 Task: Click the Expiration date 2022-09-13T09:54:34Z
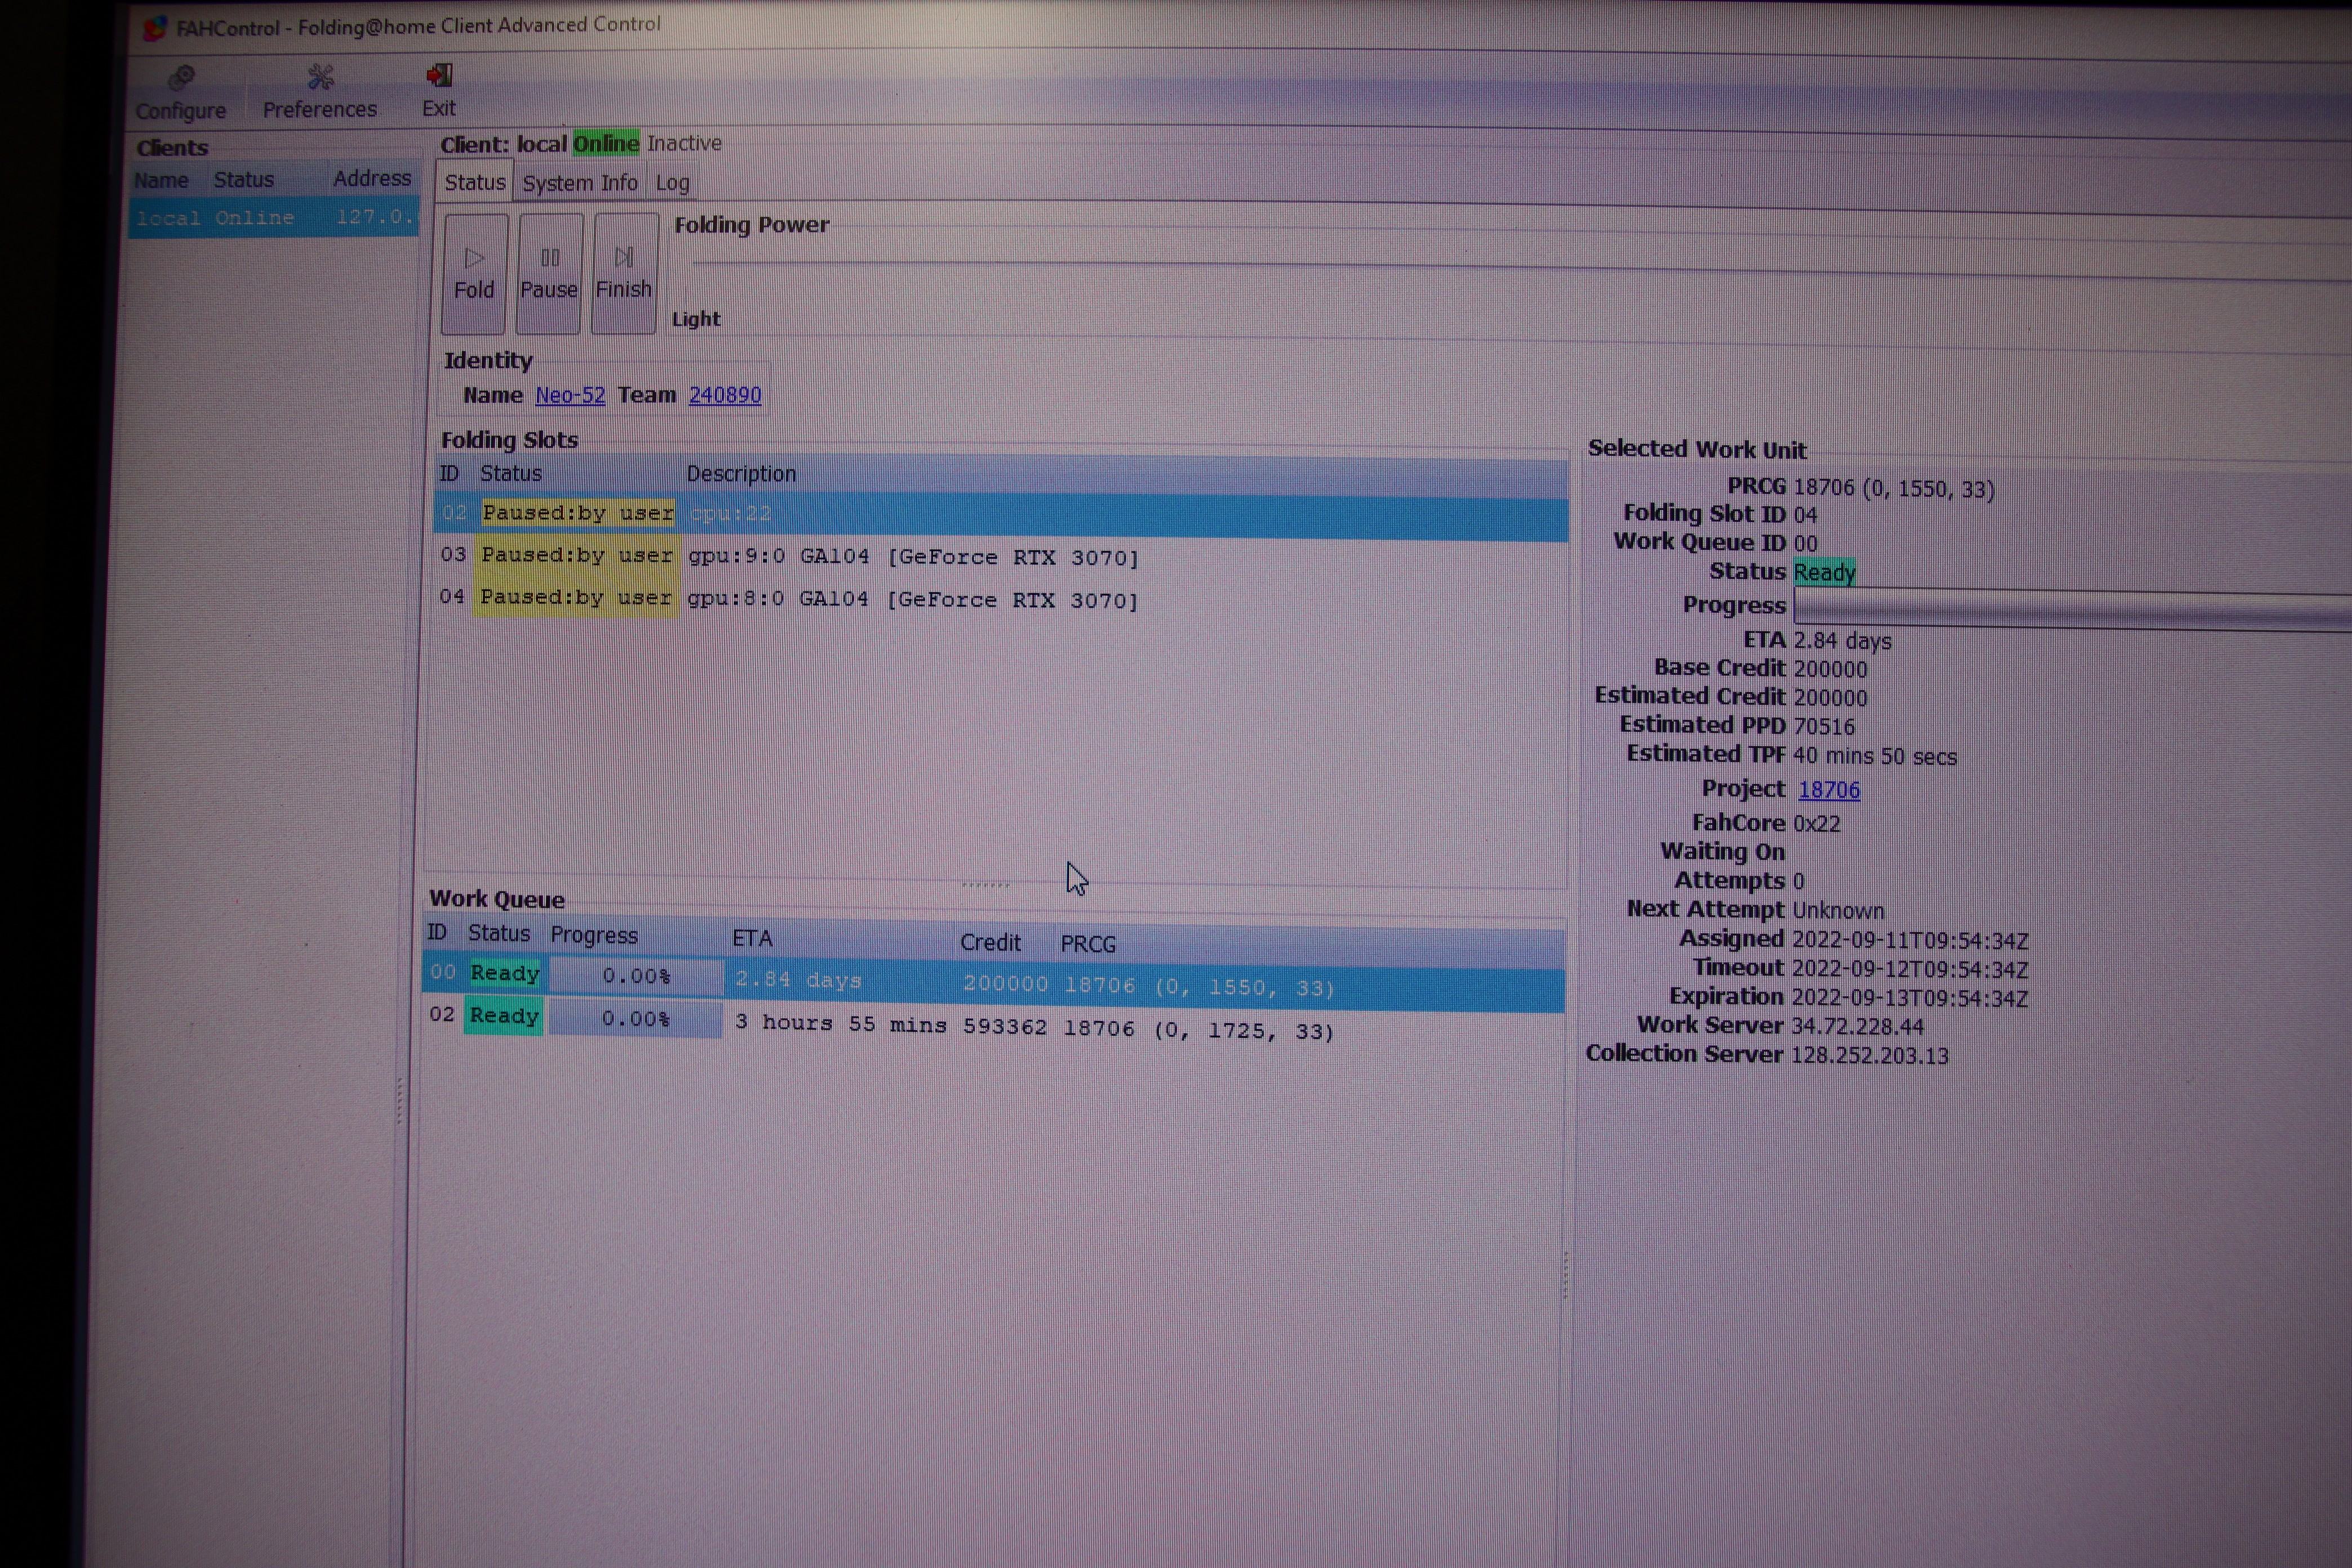point(1910,998)
